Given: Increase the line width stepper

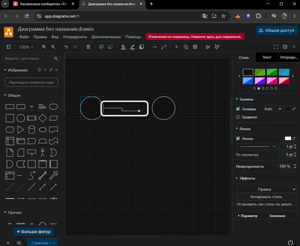Looking at the screenshot, I should point(295,145).
